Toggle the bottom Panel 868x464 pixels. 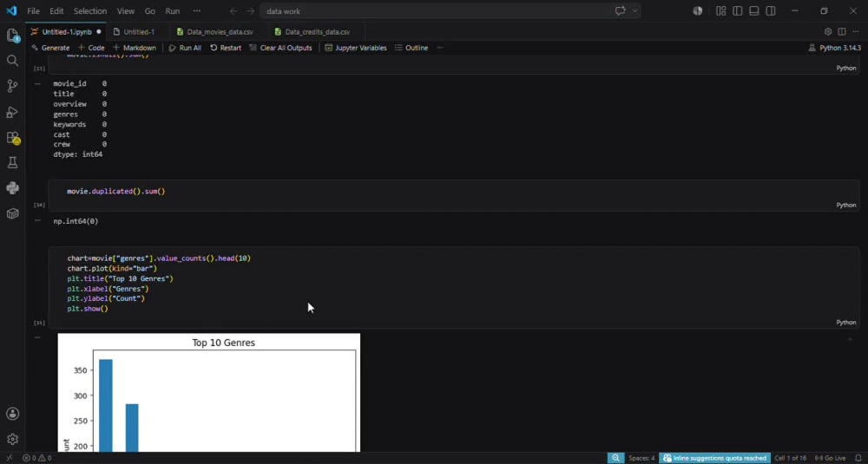(x=754, y=11)
